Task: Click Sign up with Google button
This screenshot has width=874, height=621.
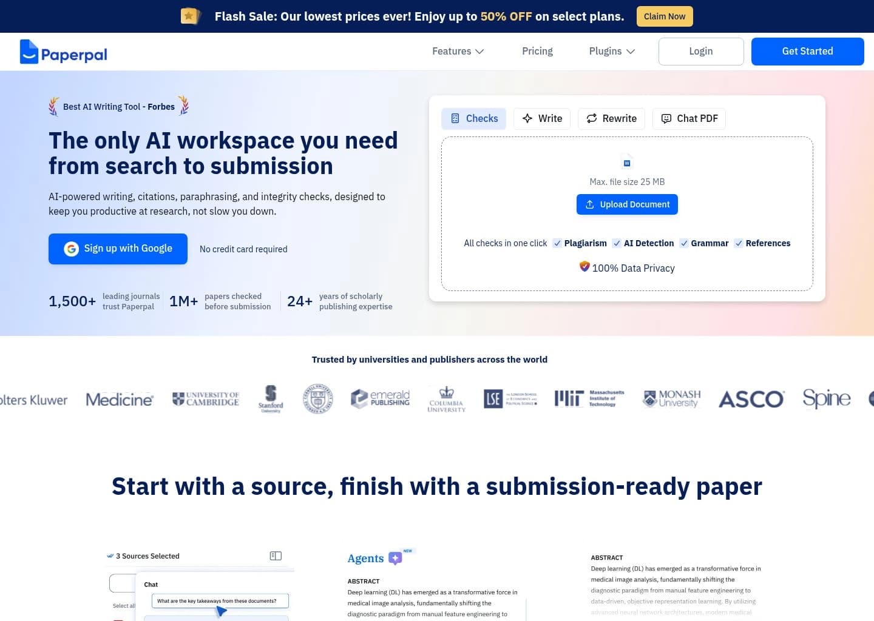Action: 118,249
